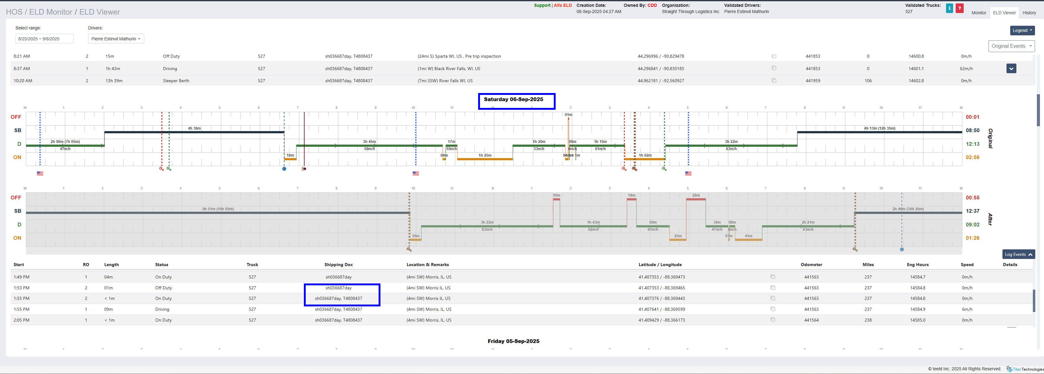Click the US flag icon under the 10 AM mark
Viewport: 1044px width, 374px height.
(415, 173)
